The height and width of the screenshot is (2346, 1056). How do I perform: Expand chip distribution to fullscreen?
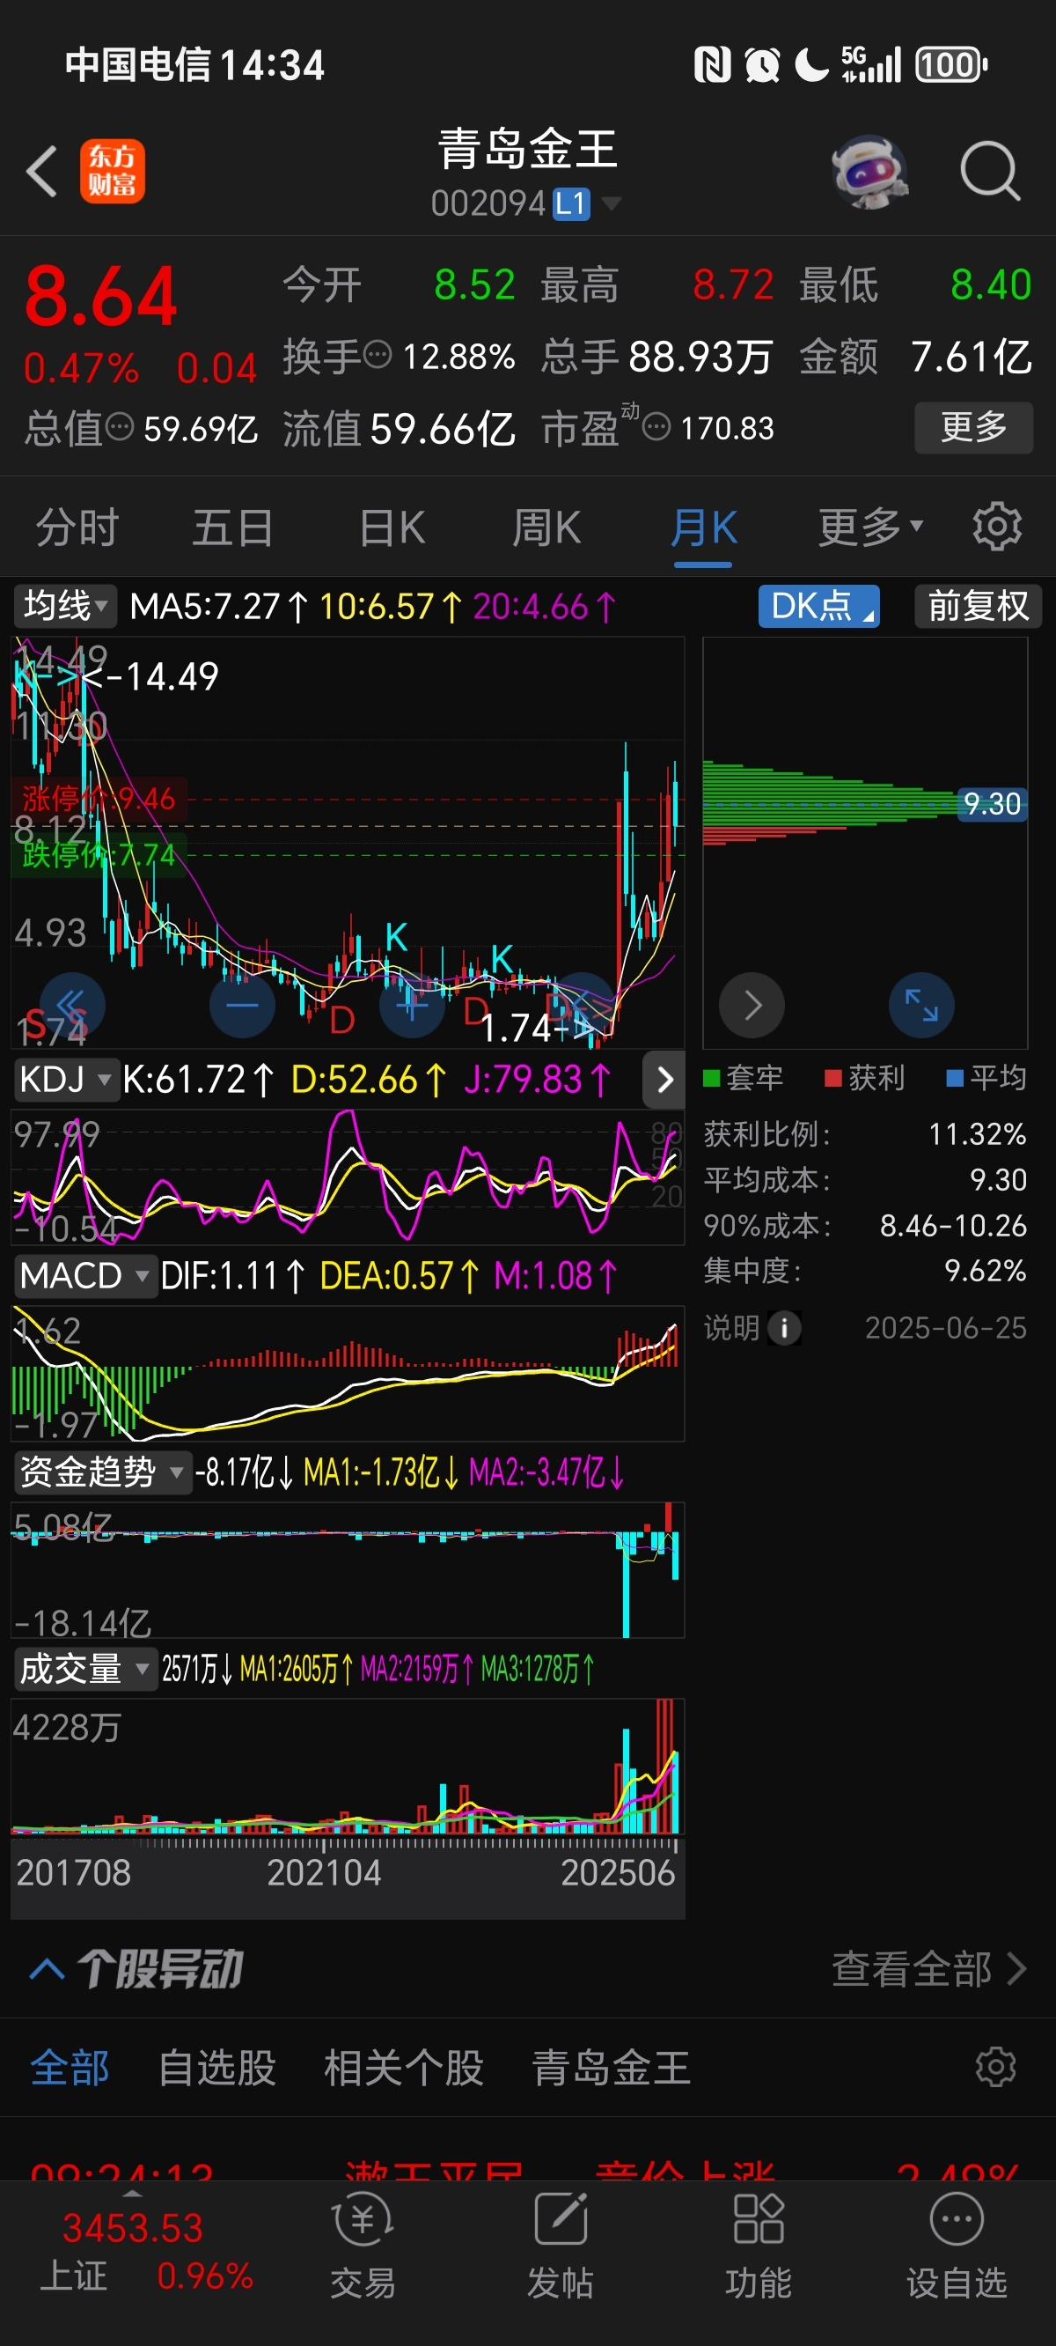pyautogui.click(x=921, y=1005)
